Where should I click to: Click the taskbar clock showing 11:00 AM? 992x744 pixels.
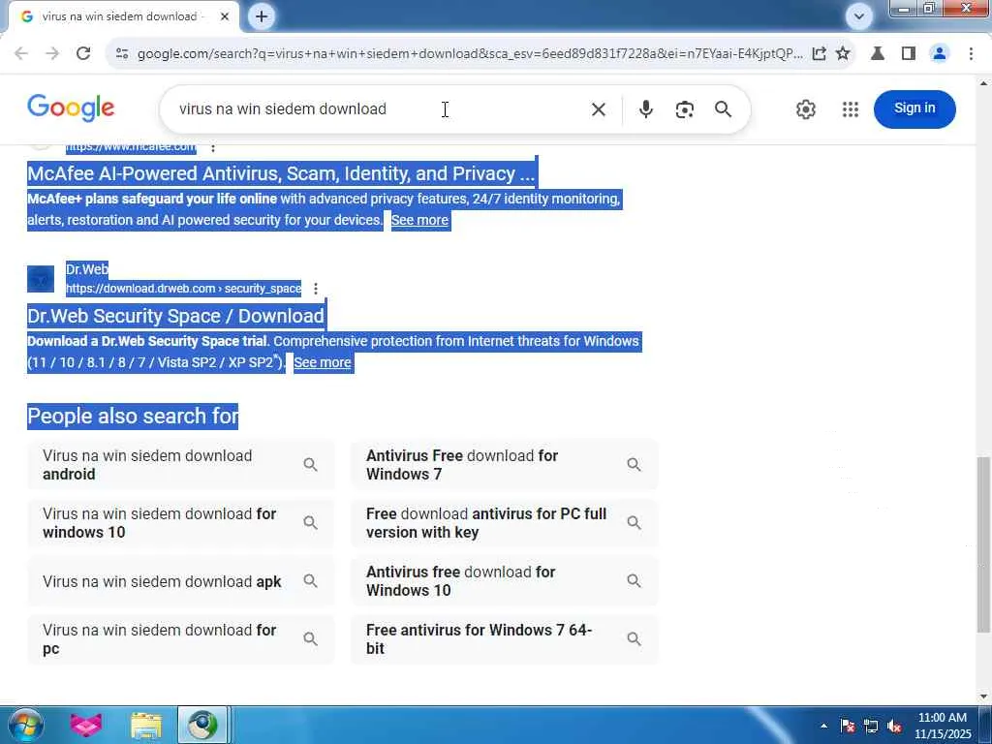click(x=943, y=726)
